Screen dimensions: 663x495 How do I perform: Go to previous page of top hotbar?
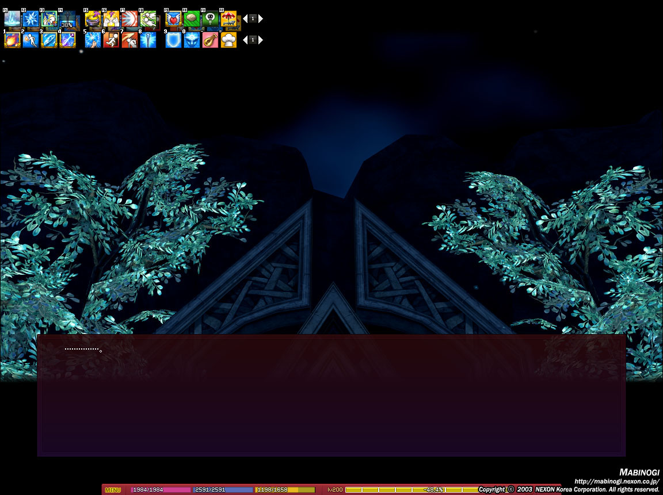245,18
